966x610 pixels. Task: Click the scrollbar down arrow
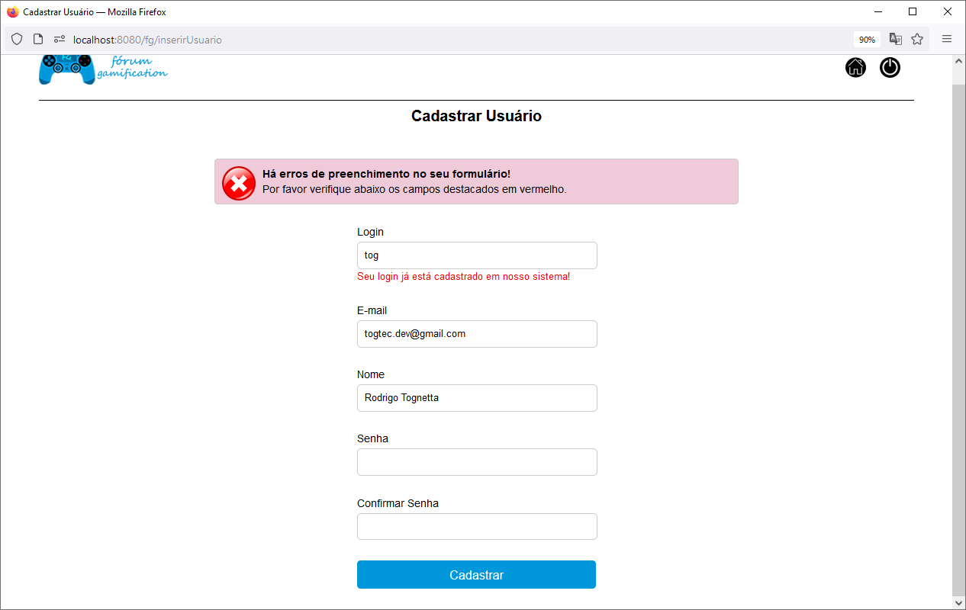pos(959,602)
